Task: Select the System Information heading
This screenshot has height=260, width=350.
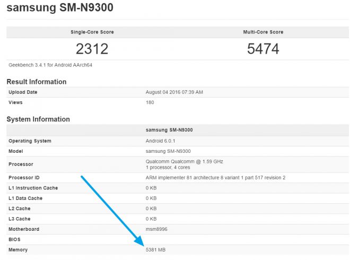Action: point(38,119)
